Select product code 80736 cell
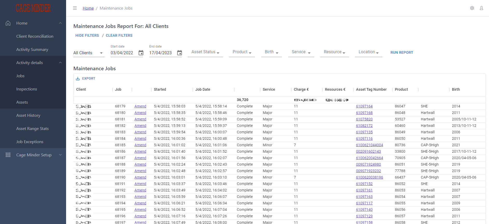 (400, 145)
